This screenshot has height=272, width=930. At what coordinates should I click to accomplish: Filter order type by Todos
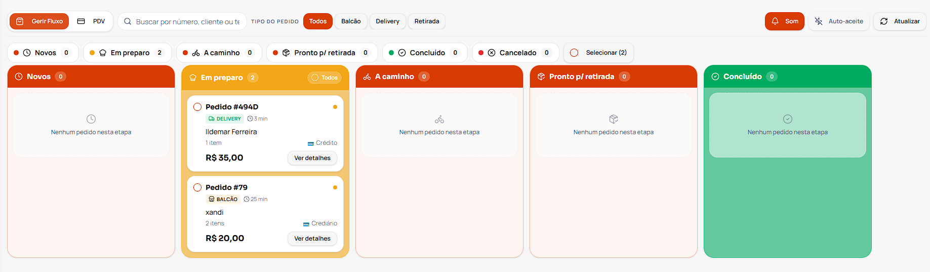[318, 21]
